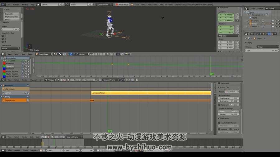
Task: Open the Empty Display Arrows dropdown
Action: tap(268, 47)
